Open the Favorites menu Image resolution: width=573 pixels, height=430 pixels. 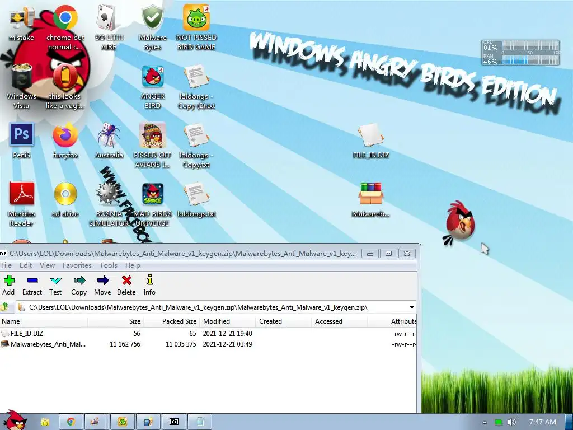point(77,265)
